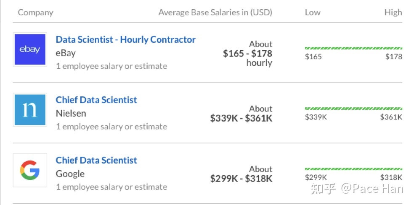Viewport: 414px width, 205px height.
Task: Click the High column header
Action: point(393,13)
